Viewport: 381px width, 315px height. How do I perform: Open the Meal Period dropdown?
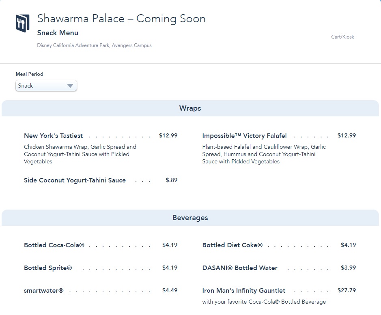pos(46,86)
